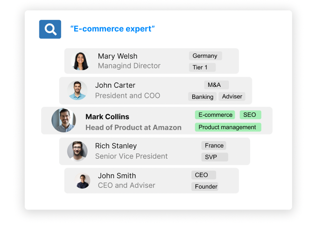Image resolution: width=316 pixels, height=228 pixels.
Task: Select the Germany tag
Action: pyautogui.click(x=205, y=56)
